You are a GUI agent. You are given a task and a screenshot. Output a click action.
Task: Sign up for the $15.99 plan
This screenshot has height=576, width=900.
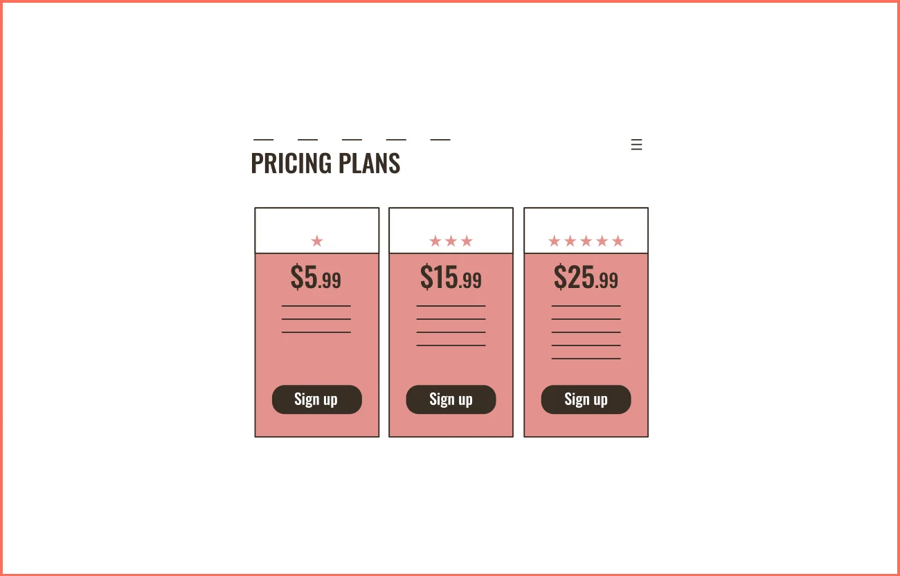(451, 399)
